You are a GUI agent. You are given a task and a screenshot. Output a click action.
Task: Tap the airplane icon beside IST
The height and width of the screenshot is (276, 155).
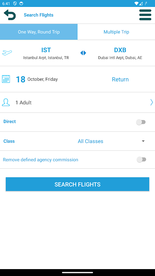(7, 53)
